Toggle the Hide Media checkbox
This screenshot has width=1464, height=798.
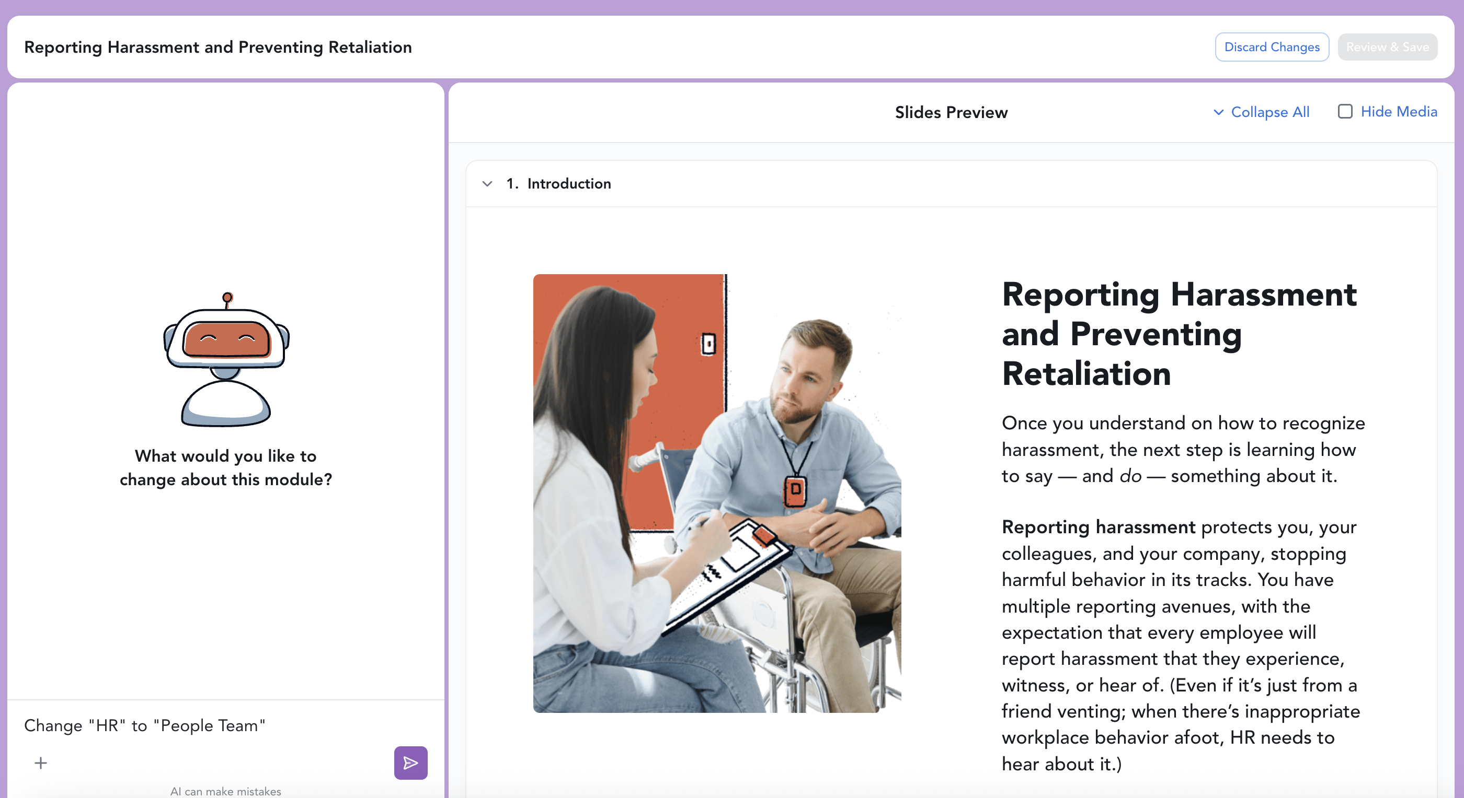click(1345, 111)
